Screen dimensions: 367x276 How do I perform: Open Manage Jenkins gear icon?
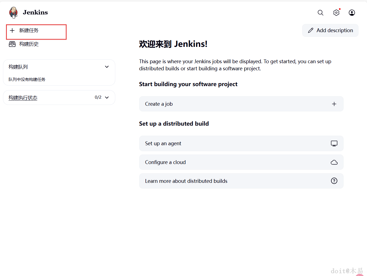(x=336, y=13)
